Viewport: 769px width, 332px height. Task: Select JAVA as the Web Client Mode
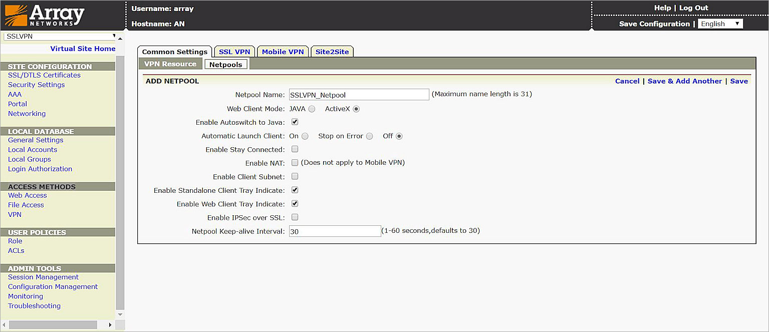311,108
